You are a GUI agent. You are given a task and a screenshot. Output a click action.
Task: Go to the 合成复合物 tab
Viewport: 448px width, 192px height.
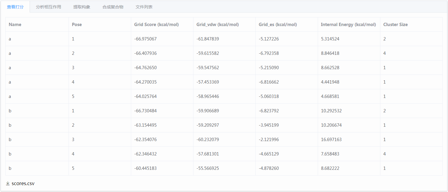(x=113, y=7)
